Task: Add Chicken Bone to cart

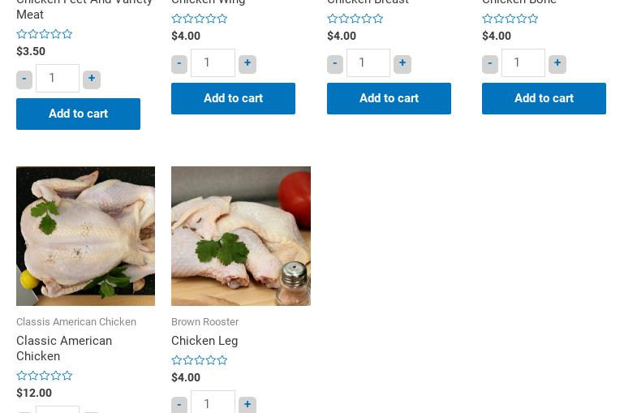Action: click(544, 98)
